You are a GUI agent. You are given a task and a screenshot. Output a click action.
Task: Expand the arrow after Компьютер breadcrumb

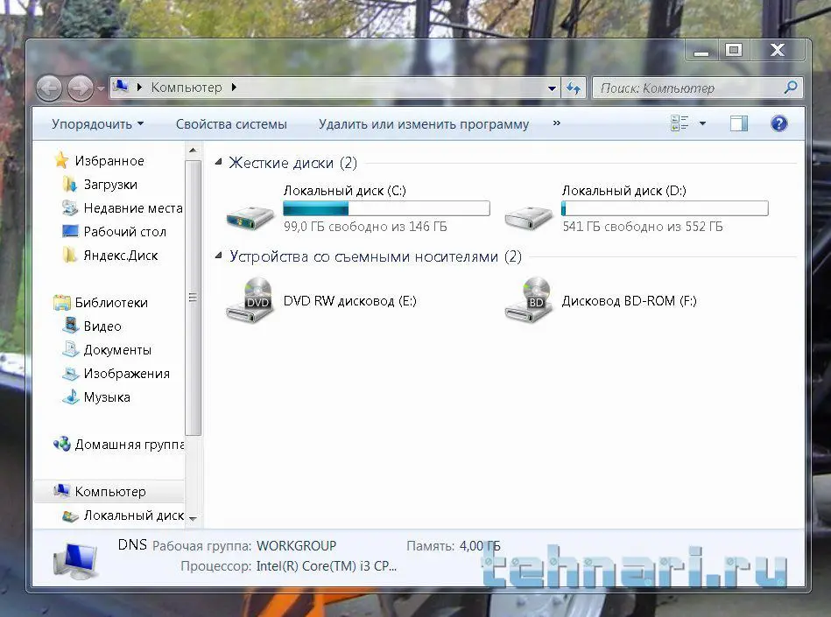[235, 88]
